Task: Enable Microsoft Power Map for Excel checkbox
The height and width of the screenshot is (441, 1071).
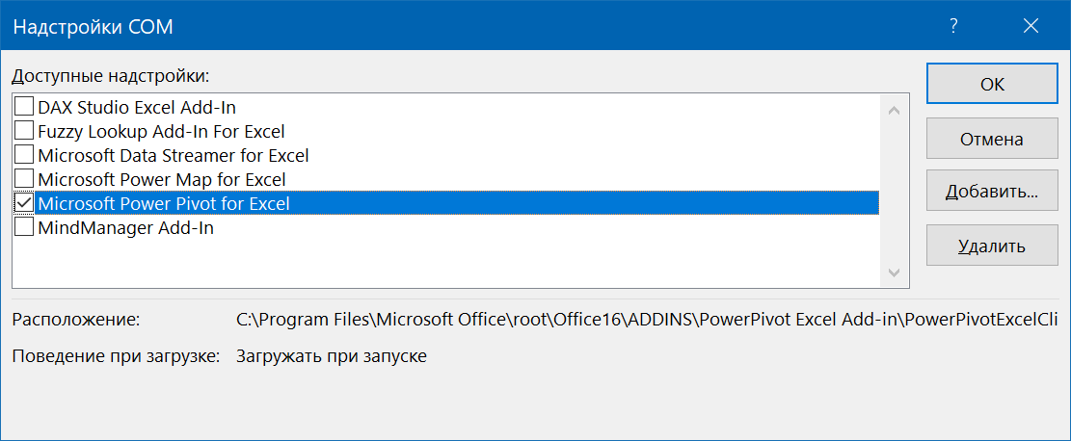Action: tap(24, 179)
